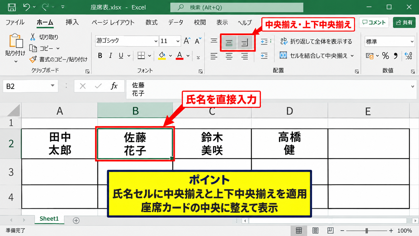
Task: Expand the セルを結合して中央揃え dropdown arrow
Action: click(x=352, y=56)
